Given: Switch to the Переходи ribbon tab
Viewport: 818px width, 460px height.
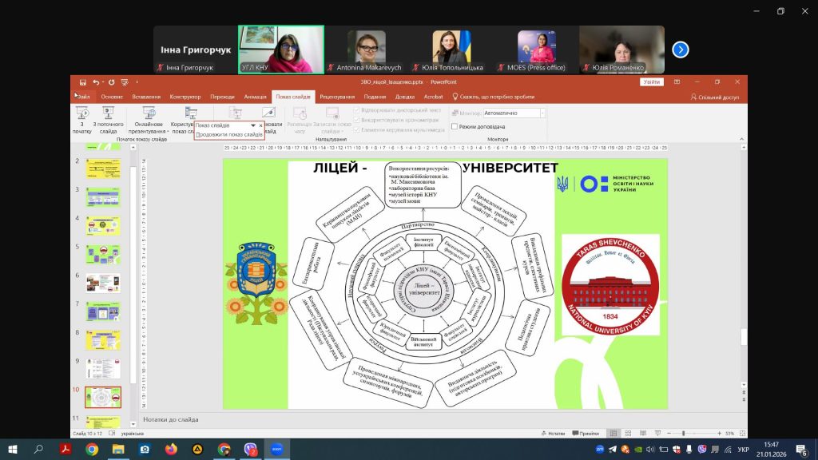Looking at the screenshot, I should click(222, 97).
